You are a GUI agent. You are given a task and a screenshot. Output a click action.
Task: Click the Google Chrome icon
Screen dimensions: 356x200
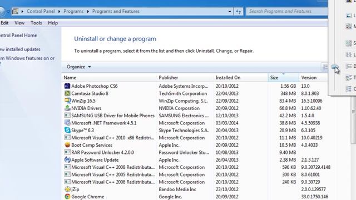click(x=67, y=197)
